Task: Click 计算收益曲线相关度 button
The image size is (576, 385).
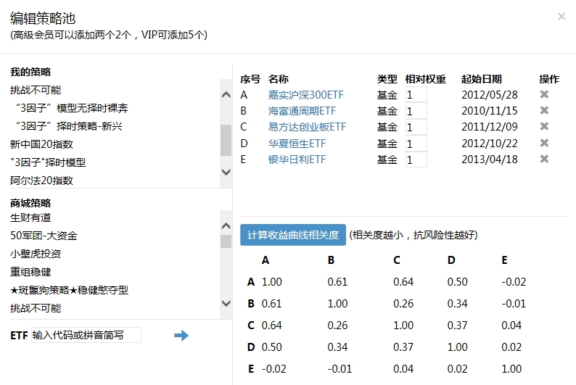Action: click(293, 235)
